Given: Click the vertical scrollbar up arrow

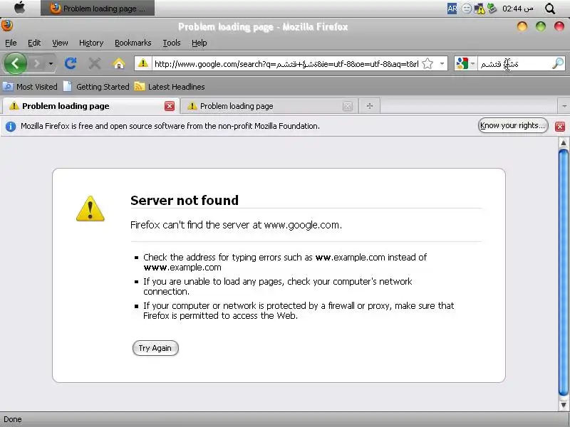Looking at the screenshot, I should (x=564, y=143).
